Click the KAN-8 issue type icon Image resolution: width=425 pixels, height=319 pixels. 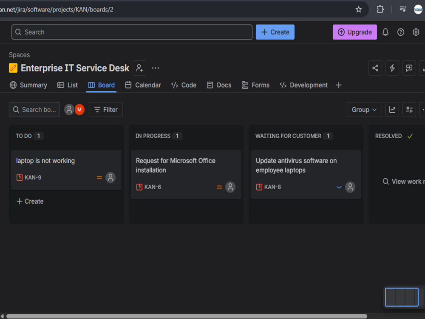click(259, 187)
